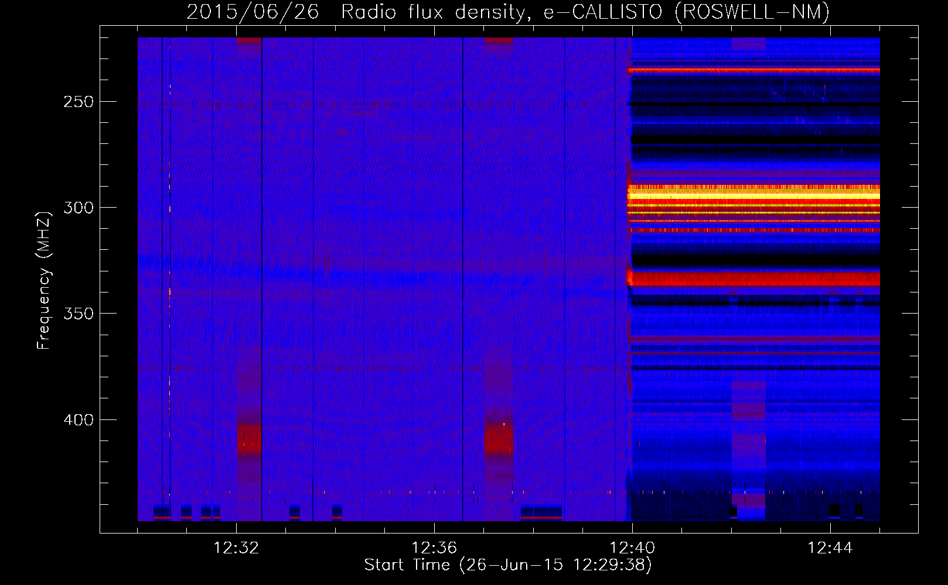This screenshot has height=585, width=948.
Task: Click the '12:40' time axis label
Action: [632, 548]
